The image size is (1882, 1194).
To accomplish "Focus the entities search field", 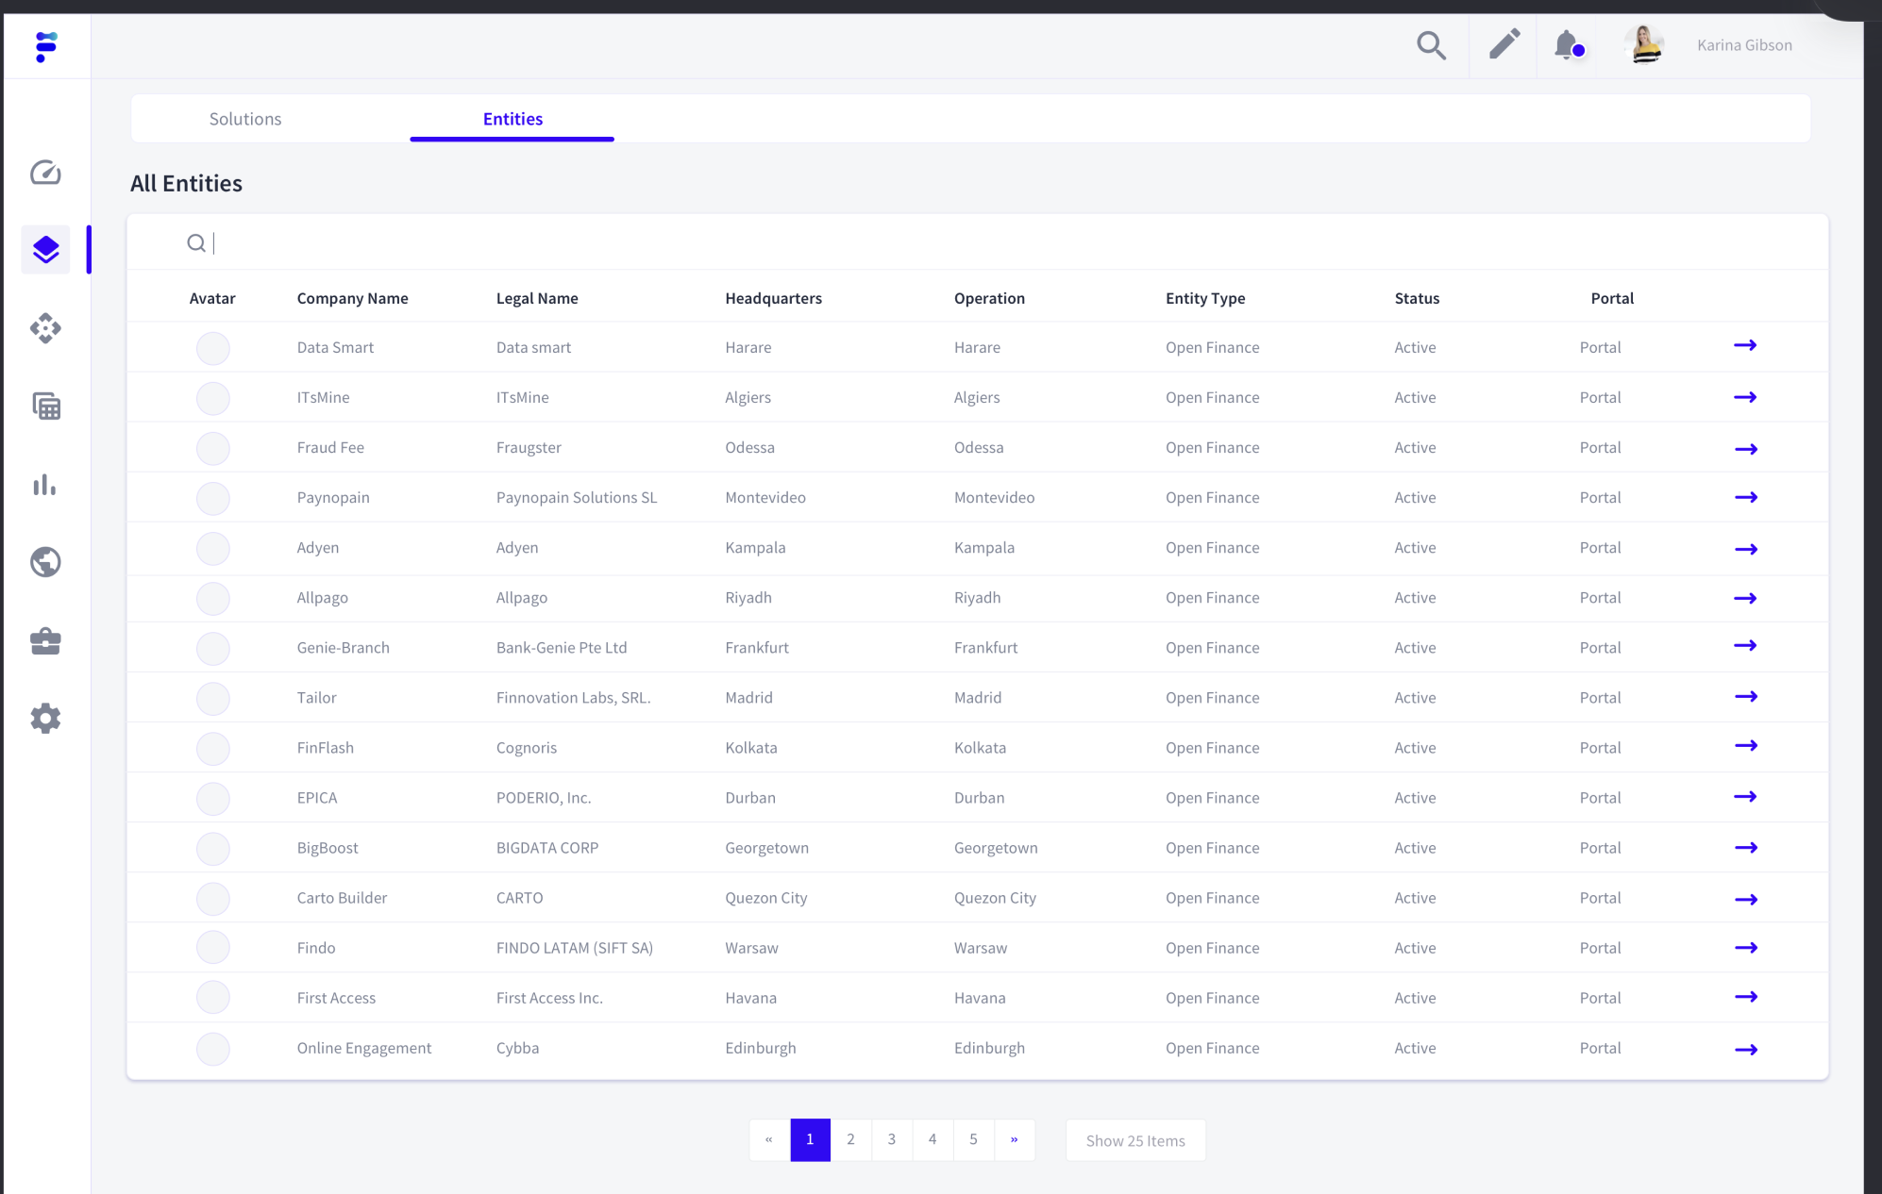I will tap(978, 243).
